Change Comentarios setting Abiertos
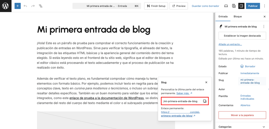This screenshot has height=129, width=269. click(x=245, y=105)
